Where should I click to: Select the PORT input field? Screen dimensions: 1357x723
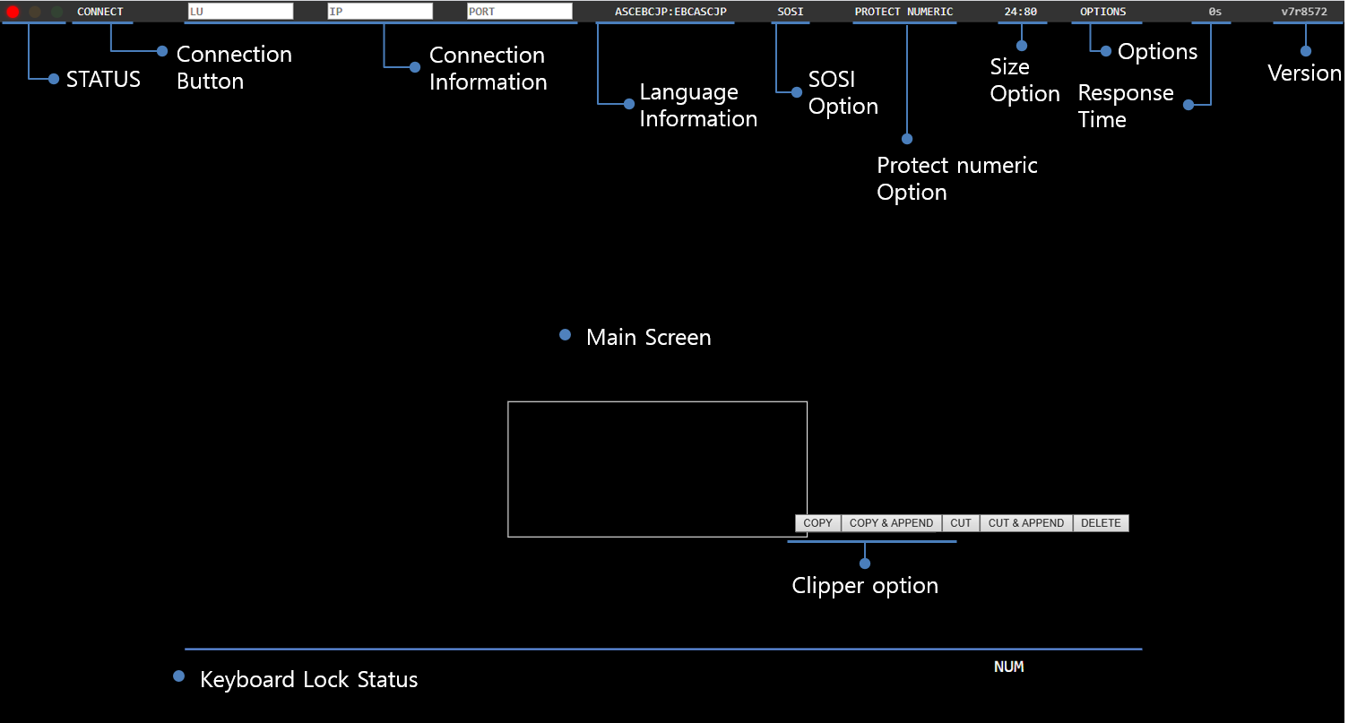(x=520, y=12)
